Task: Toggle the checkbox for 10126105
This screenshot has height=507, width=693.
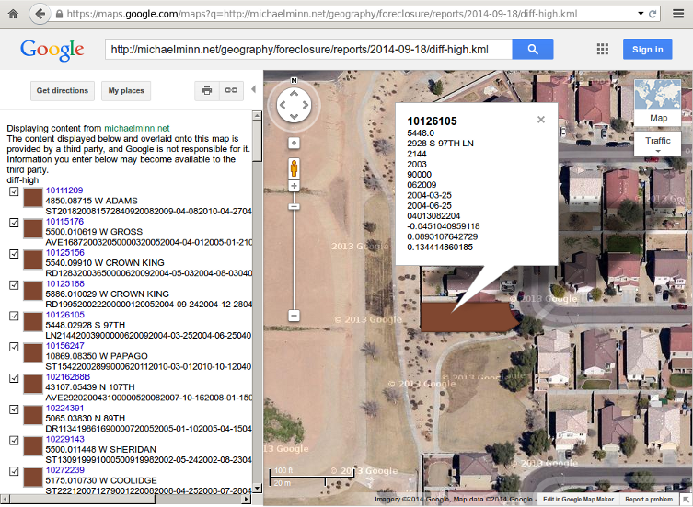Action: 13,316
